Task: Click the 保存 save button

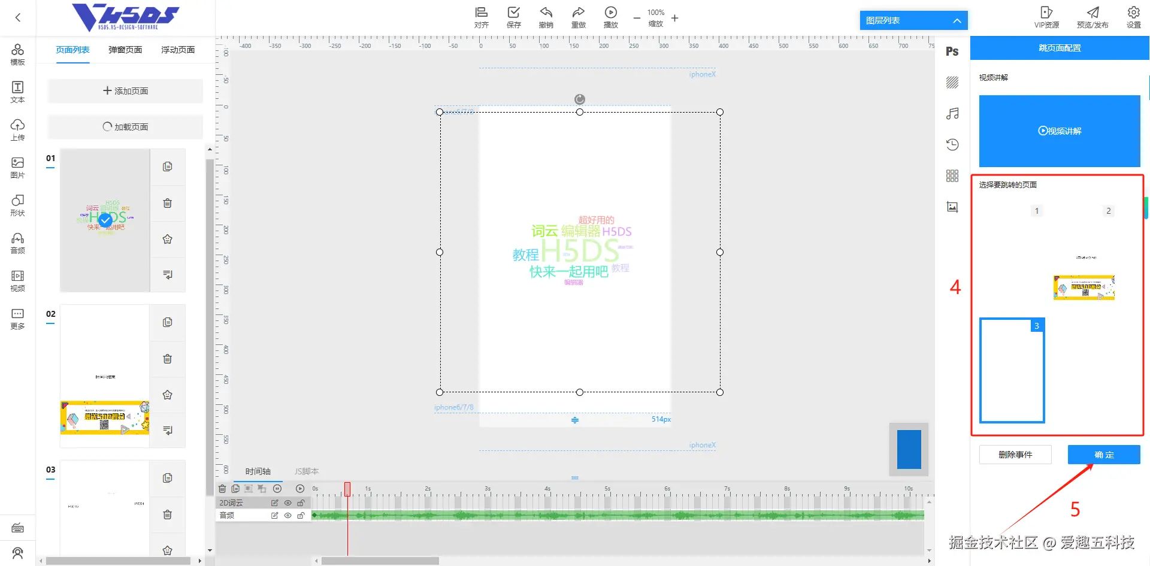Action: point(513,18)
